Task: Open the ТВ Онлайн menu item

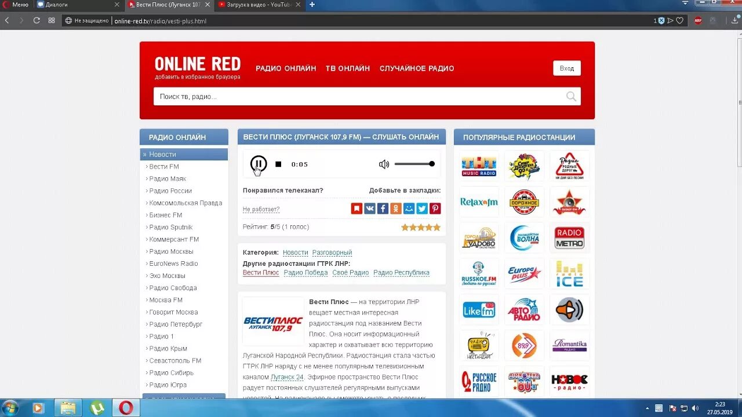Action: [348, 68]
